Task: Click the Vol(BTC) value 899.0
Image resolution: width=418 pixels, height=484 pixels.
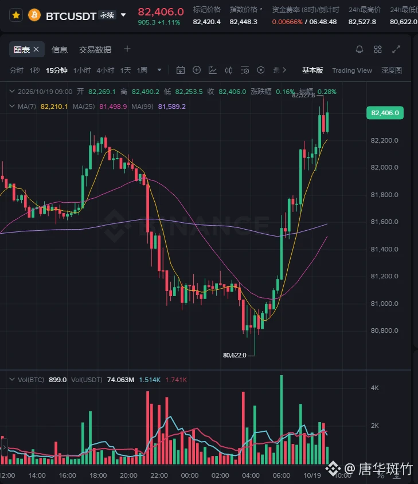Action: click(58, 380)
